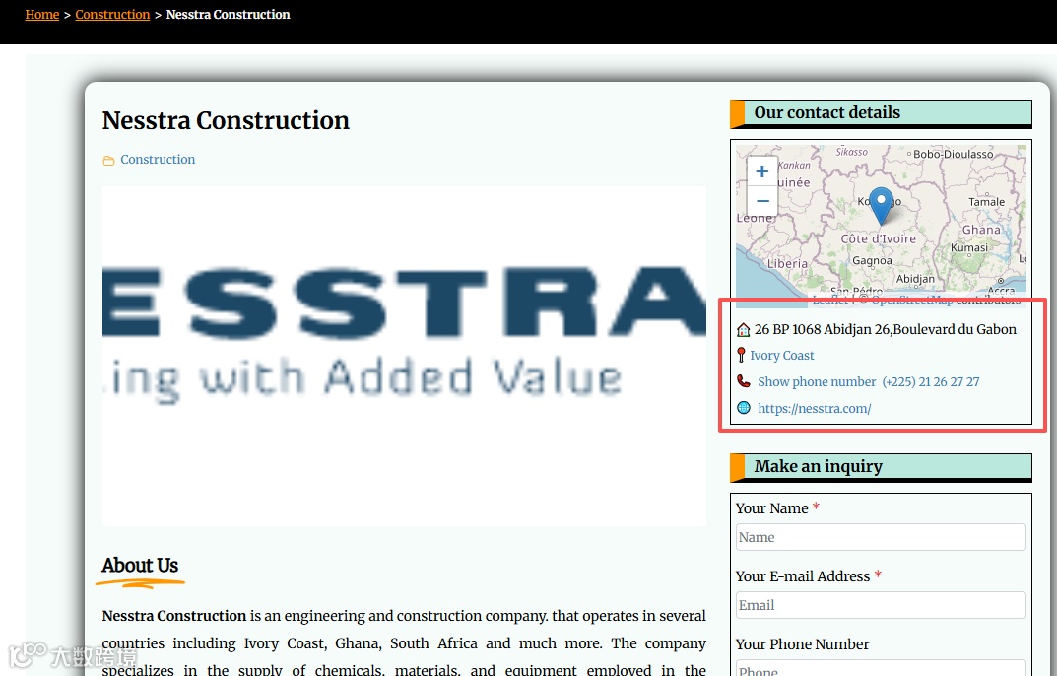1057x676 pixels.
Task: Click the address text 26 BP 1068 Abidjan
Action: pyautogui.click(x=886, y=329)
